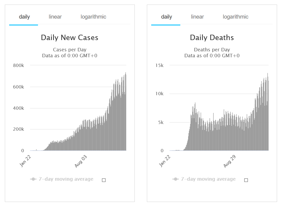
Task: Click the Cases per Day subtitle
Action: click(x=70, y=50)
